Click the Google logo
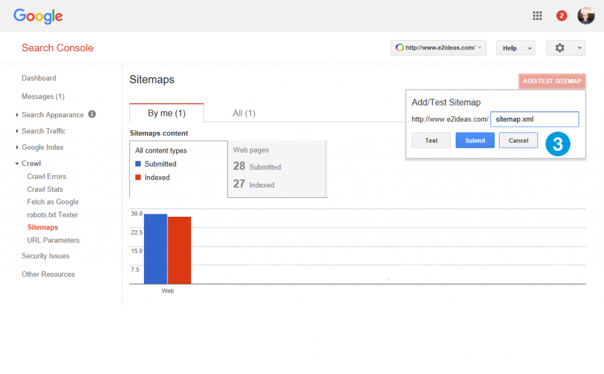The image size is (604, 374). click(x=38, y=16)
